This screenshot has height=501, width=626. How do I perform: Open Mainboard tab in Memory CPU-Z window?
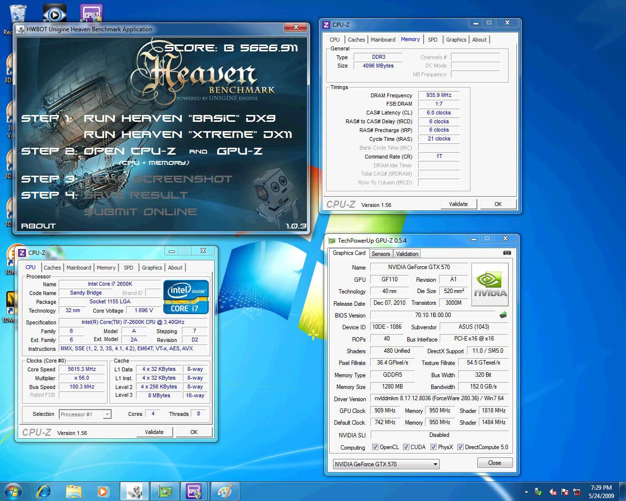pos(383,40)
